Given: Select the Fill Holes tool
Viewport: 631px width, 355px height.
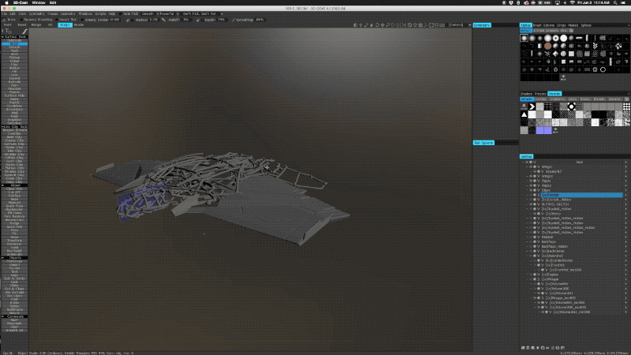Looking at the screenshot, I should tap(14, 213).
